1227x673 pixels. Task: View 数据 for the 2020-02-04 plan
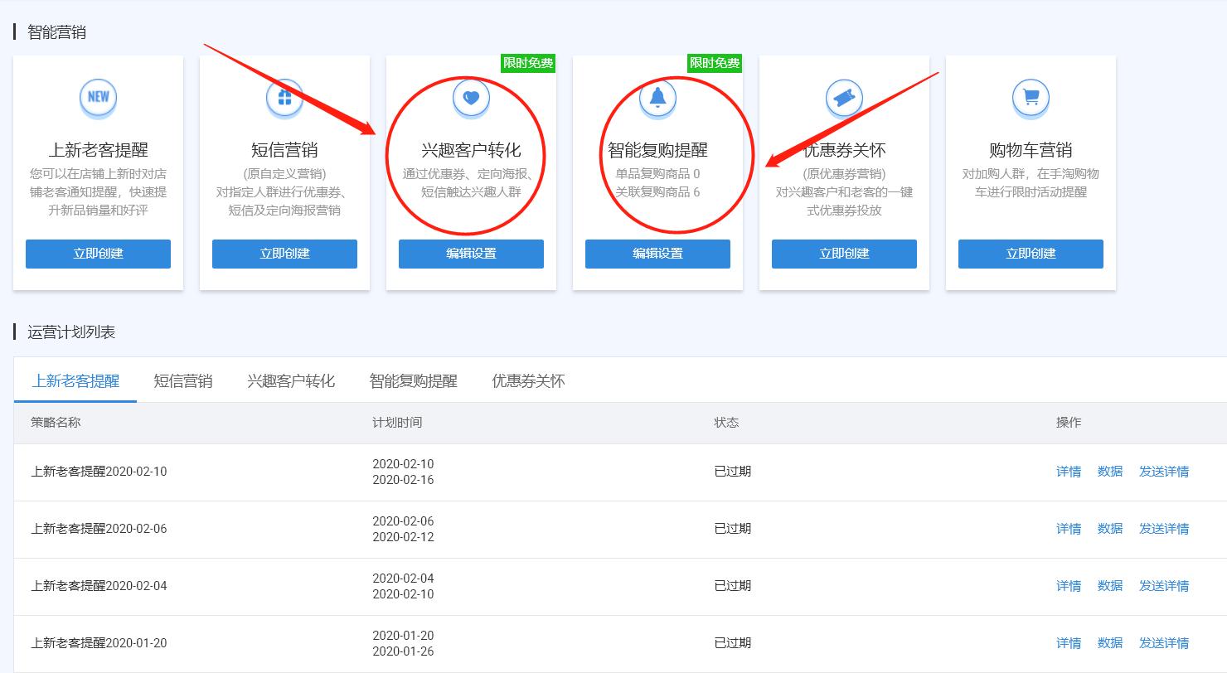point(1110,586)
